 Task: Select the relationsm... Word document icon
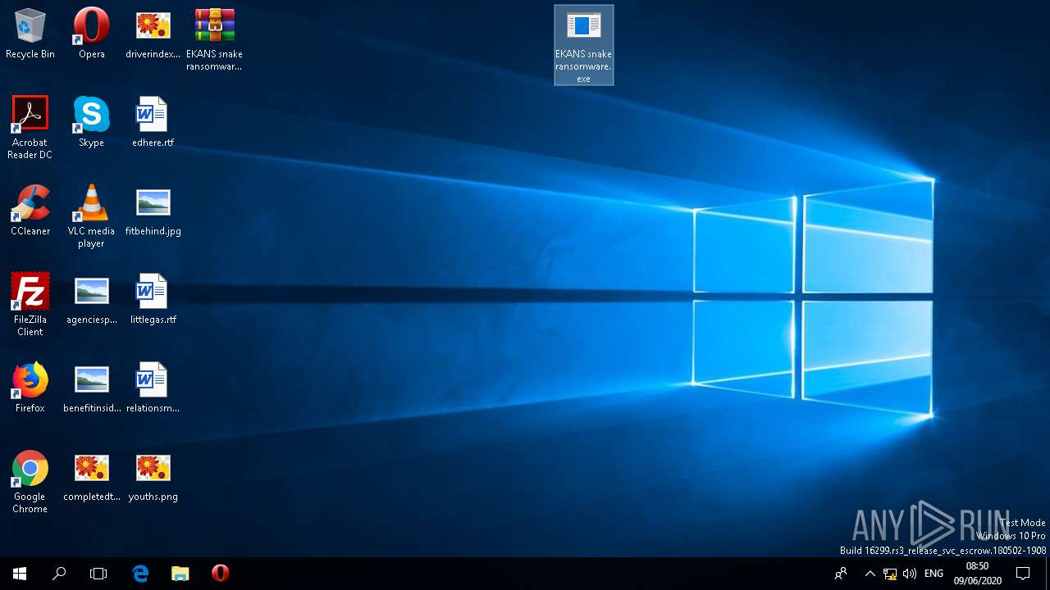point(153,388)
